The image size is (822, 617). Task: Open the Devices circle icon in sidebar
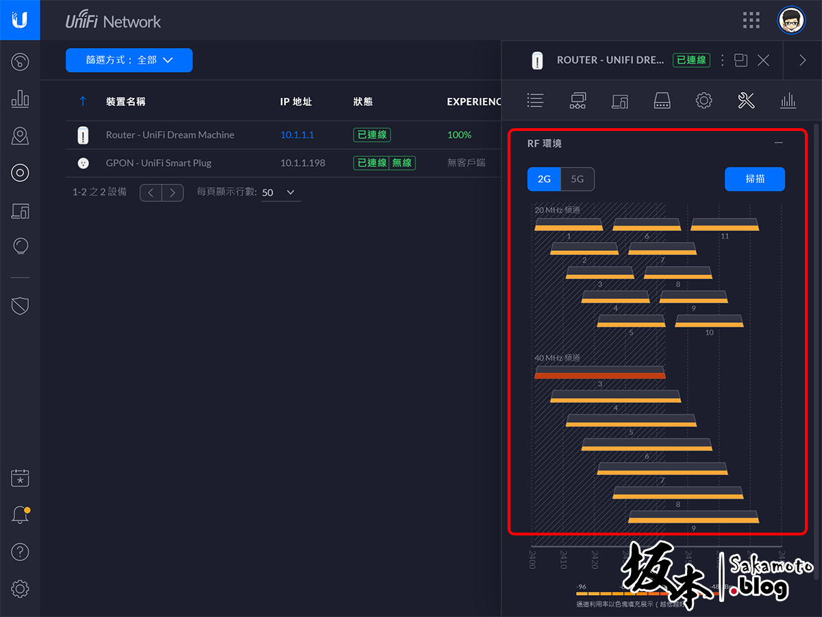[x=20, y=173]
